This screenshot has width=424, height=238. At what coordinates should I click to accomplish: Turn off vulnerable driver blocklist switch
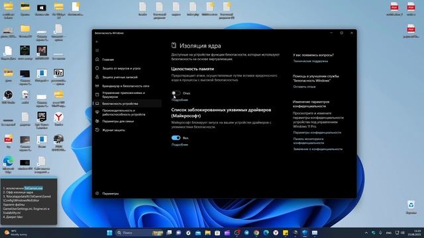[176, 138]
